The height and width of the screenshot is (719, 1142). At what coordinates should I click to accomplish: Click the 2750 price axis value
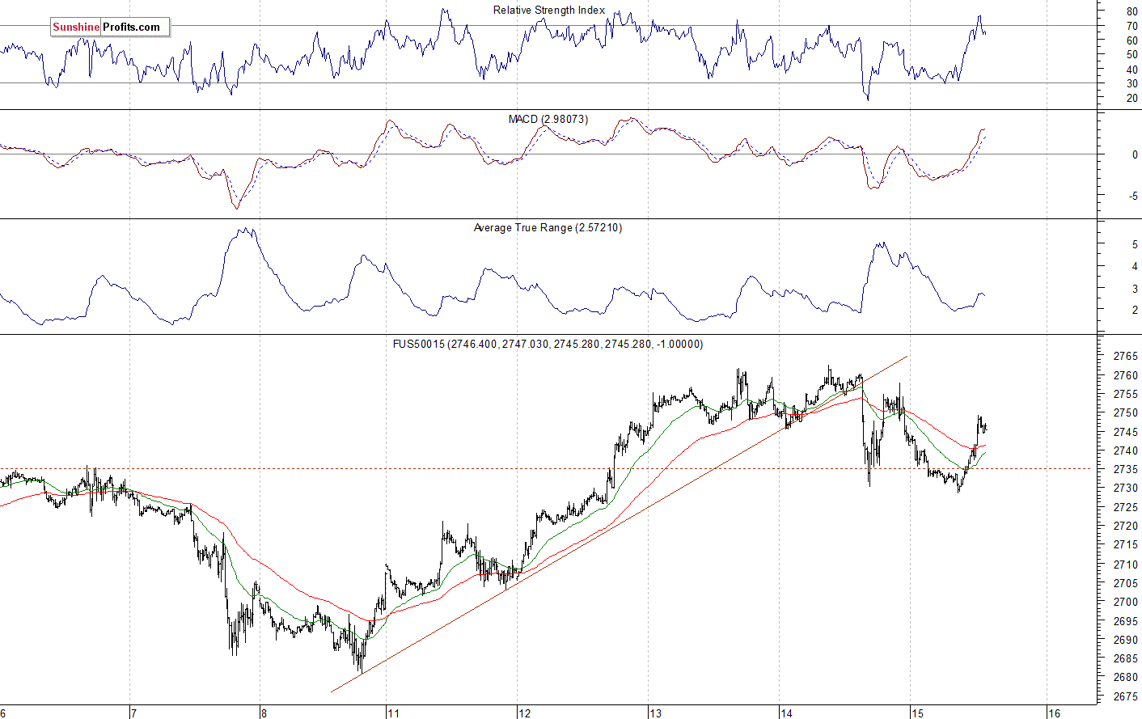click(1125, 412)
